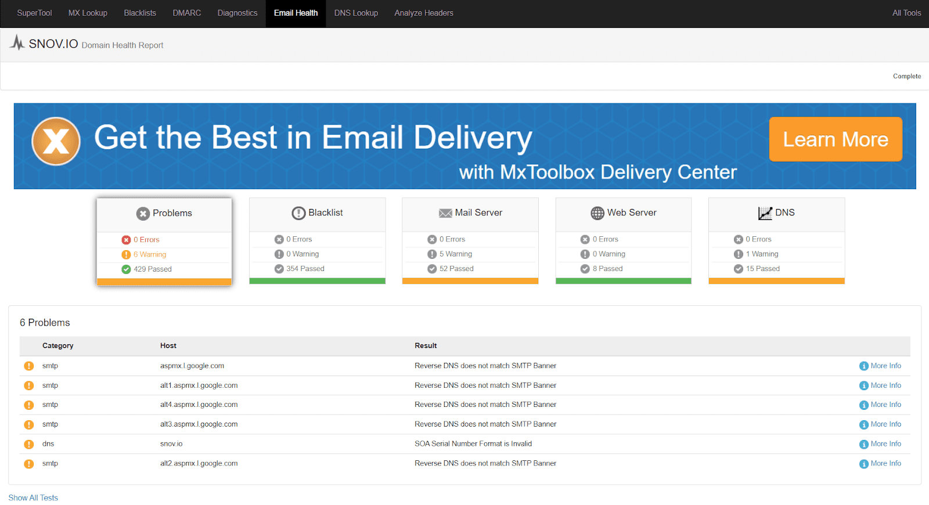The image size is (929, 505).
Task: Click the Category column header
Action: [x=57, y=346]
